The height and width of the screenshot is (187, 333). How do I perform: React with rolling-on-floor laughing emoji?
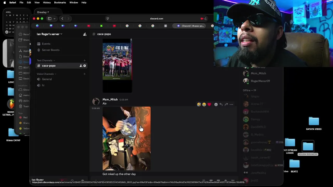coord(199,104)
